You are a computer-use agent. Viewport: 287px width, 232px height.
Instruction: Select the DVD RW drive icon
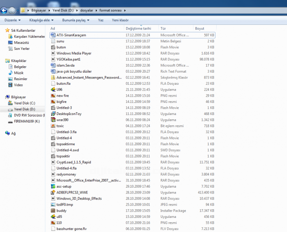[10, 115]
